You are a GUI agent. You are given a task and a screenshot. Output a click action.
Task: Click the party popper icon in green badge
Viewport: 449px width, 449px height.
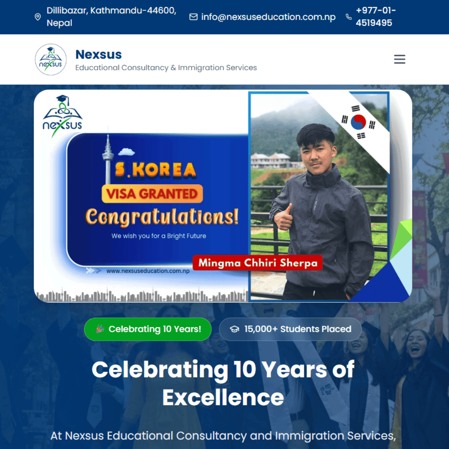(x=100, y=329)
